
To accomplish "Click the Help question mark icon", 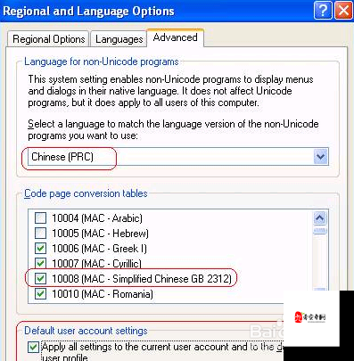I will pyautogui.click(x=323, y=11).
